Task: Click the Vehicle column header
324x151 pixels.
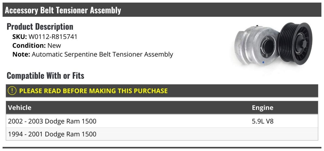Action: pyautogui.click(x=20, y=108)
